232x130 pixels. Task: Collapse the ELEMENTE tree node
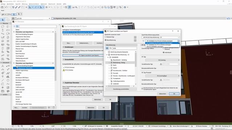click(108, 57)
